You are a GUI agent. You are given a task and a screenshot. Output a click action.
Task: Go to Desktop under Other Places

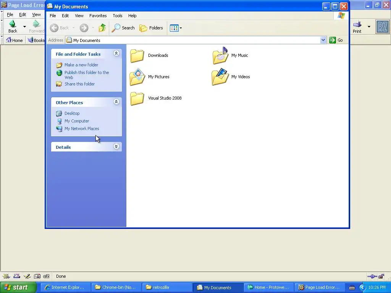pos(72,113)
